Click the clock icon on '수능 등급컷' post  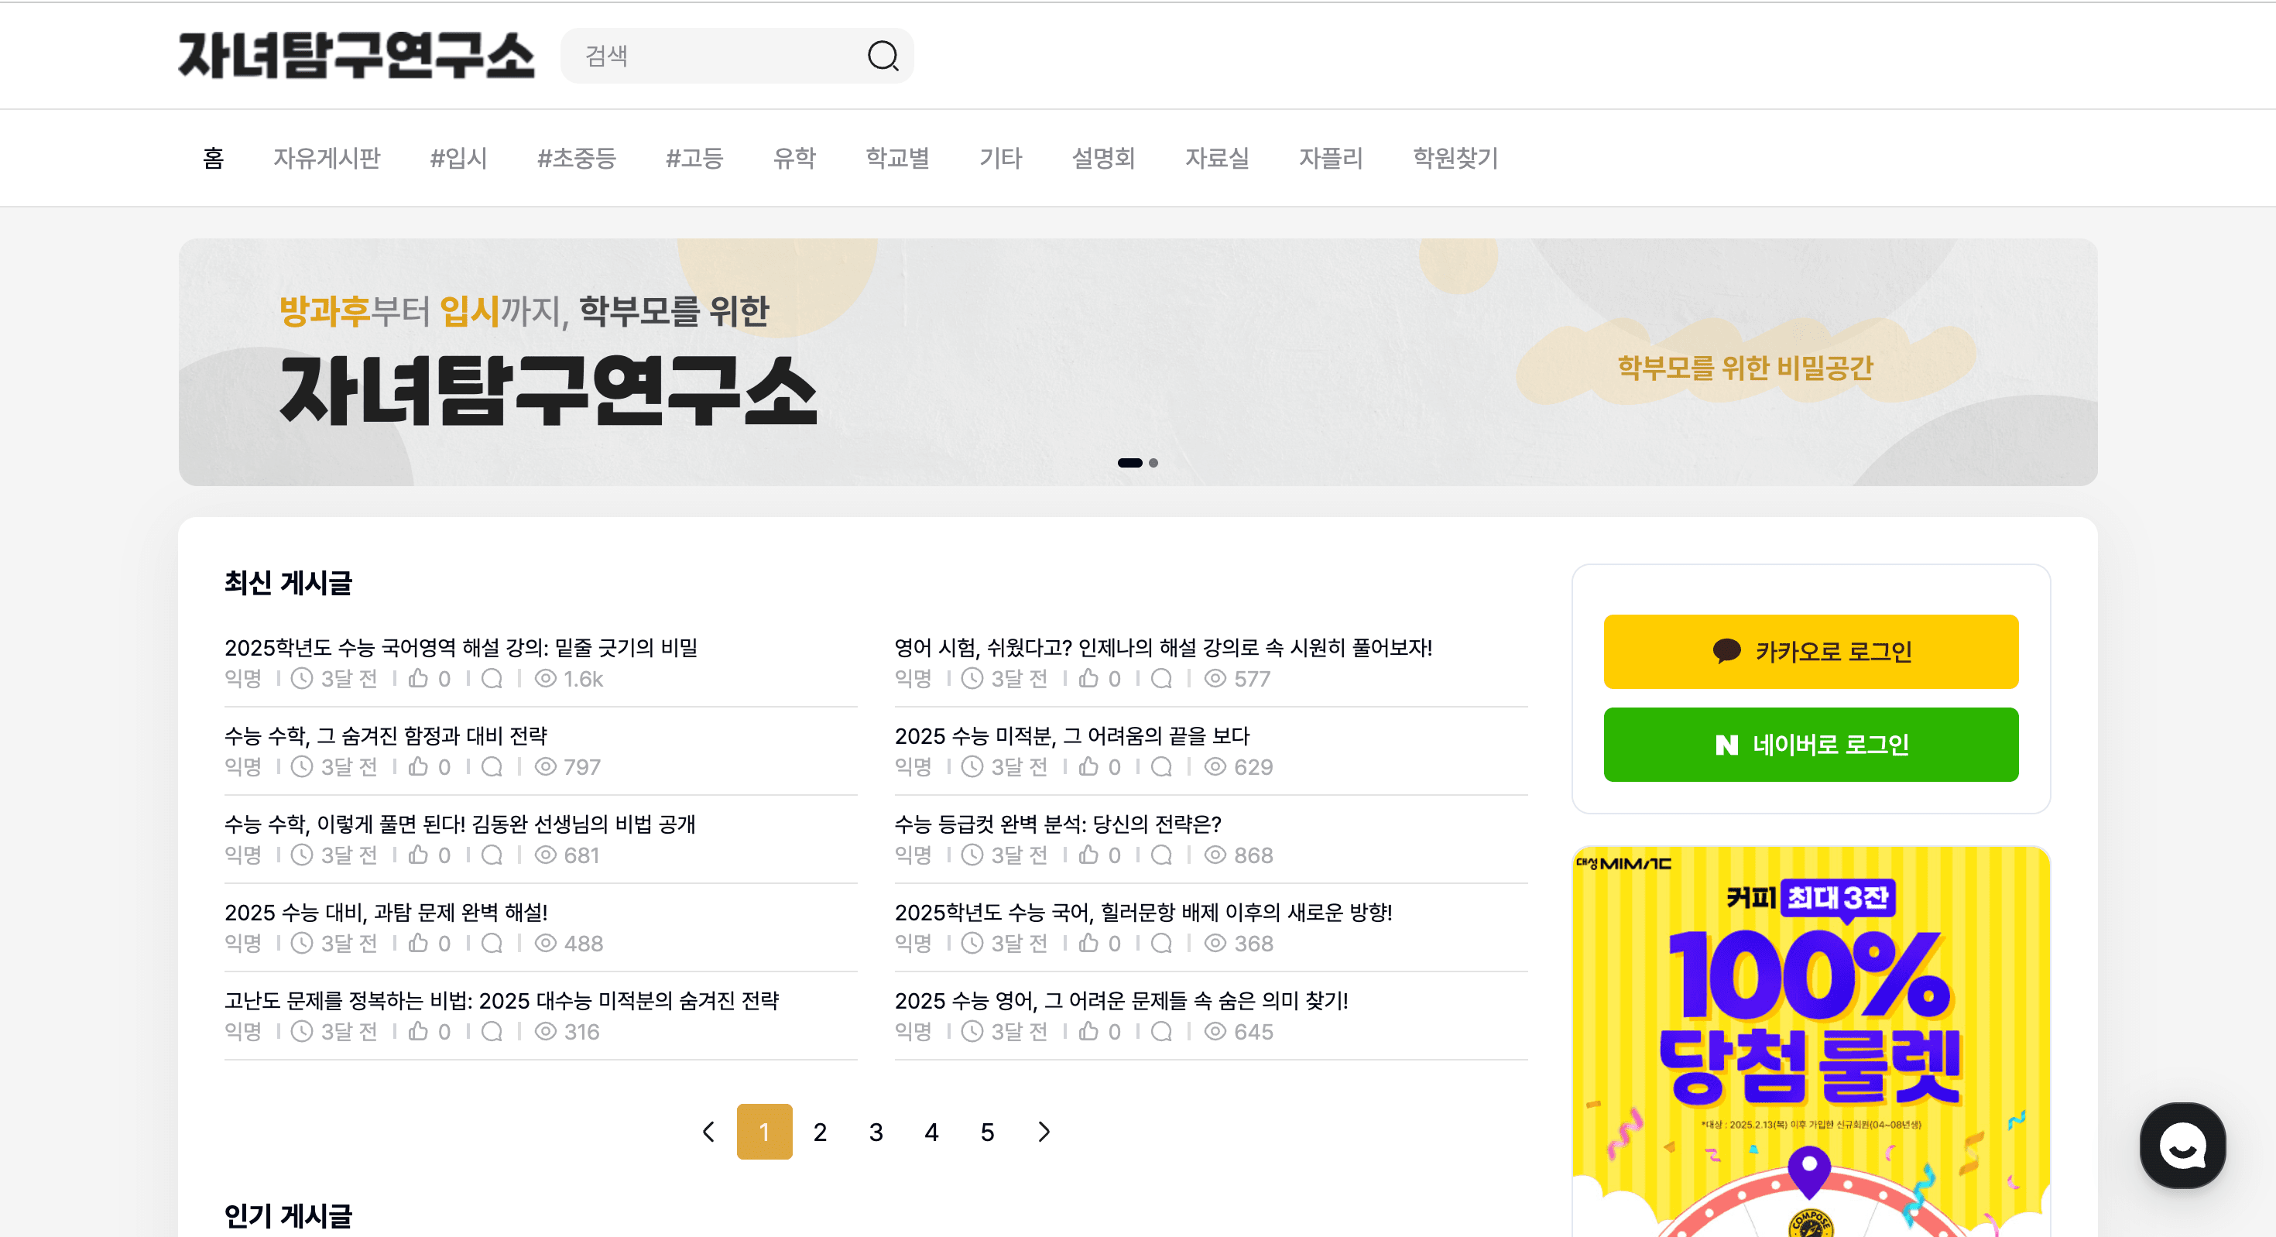tap(972, 855)
